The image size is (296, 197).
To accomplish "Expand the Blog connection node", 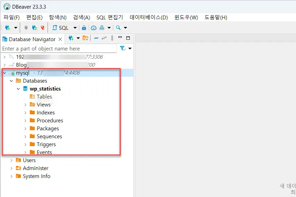I will (x=5, y=65).
